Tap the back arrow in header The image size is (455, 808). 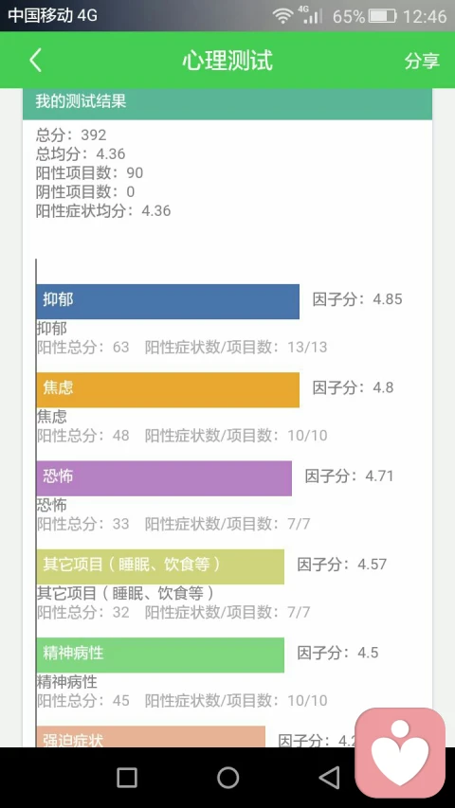point(35,61)
